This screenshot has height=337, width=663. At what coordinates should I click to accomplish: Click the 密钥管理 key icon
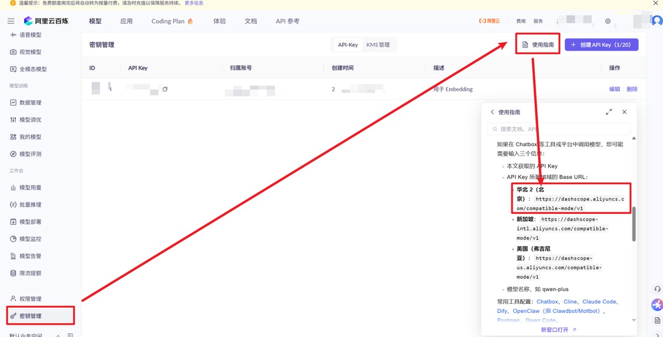[13, 316]
